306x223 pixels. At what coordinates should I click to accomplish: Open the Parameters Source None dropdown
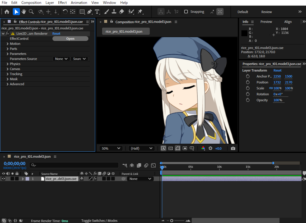pyautogui.click(x=61, y=59)
